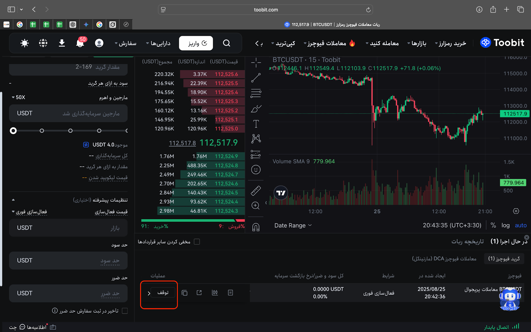Screen dimensions: 531x332
Task: Open the Fibonacci retracement tool
Action: (x=256, y=93)
